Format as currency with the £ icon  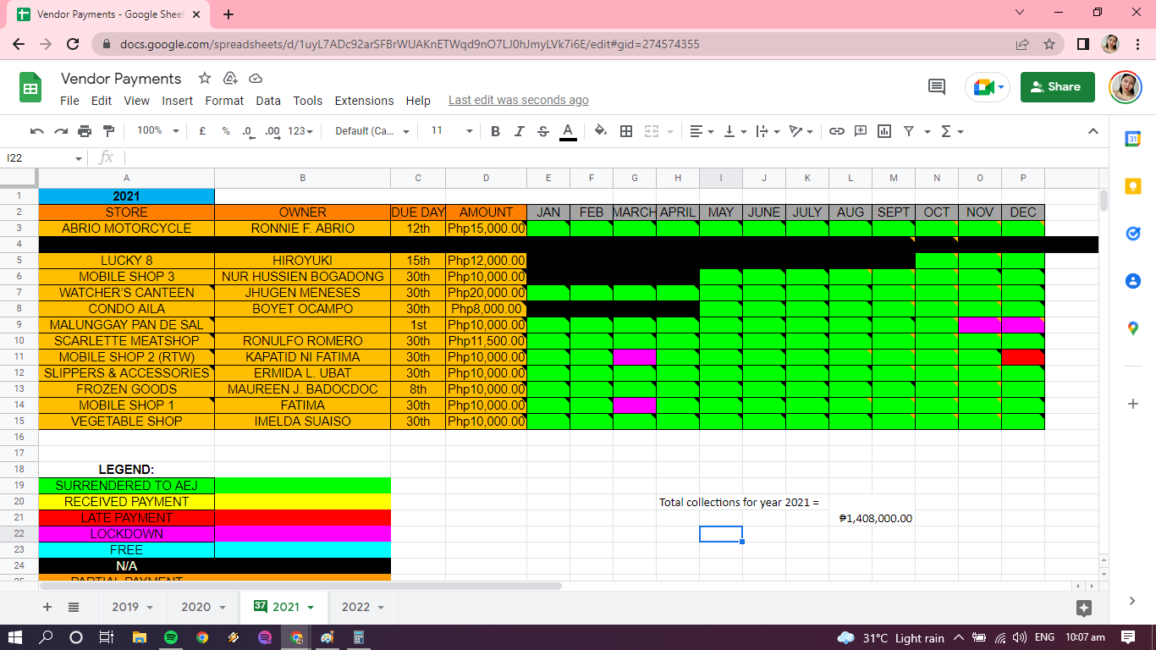pyautogui.click(x=202, y=131)
